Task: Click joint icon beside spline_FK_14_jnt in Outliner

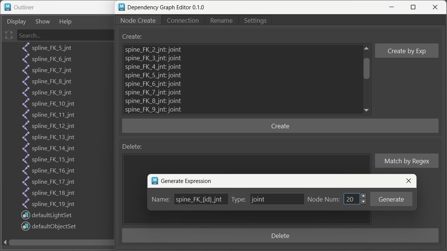Action: 26,148
